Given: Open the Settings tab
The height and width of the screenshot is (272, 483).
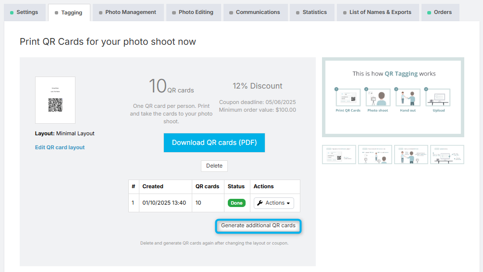Looking at the screenshot, I should (25, 13).
